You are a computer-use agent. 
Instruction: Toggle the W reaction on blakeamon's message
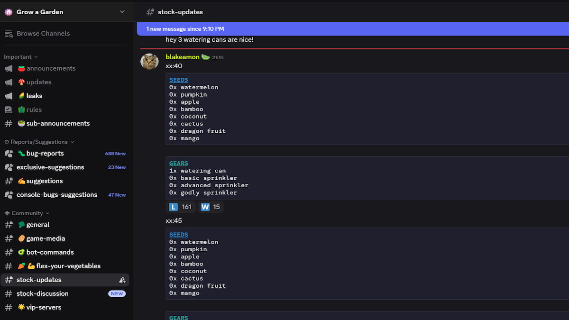210,207
